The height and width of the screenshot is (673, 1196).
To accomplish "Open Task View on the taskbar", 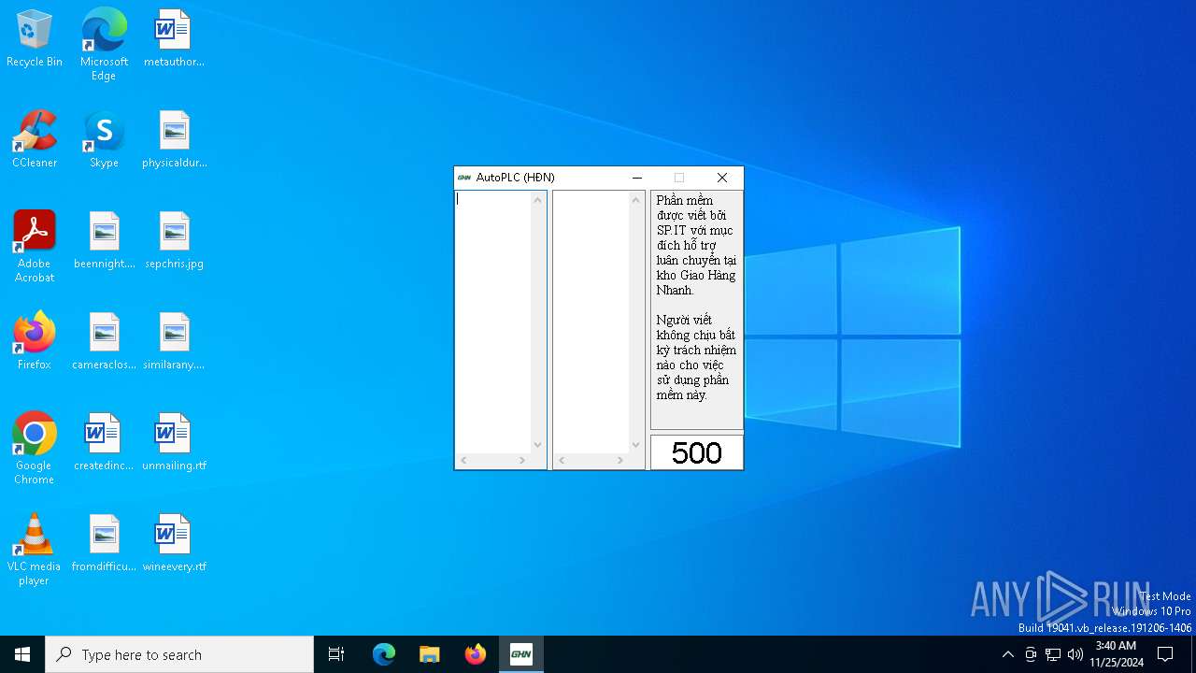I will tap(336, 654).
